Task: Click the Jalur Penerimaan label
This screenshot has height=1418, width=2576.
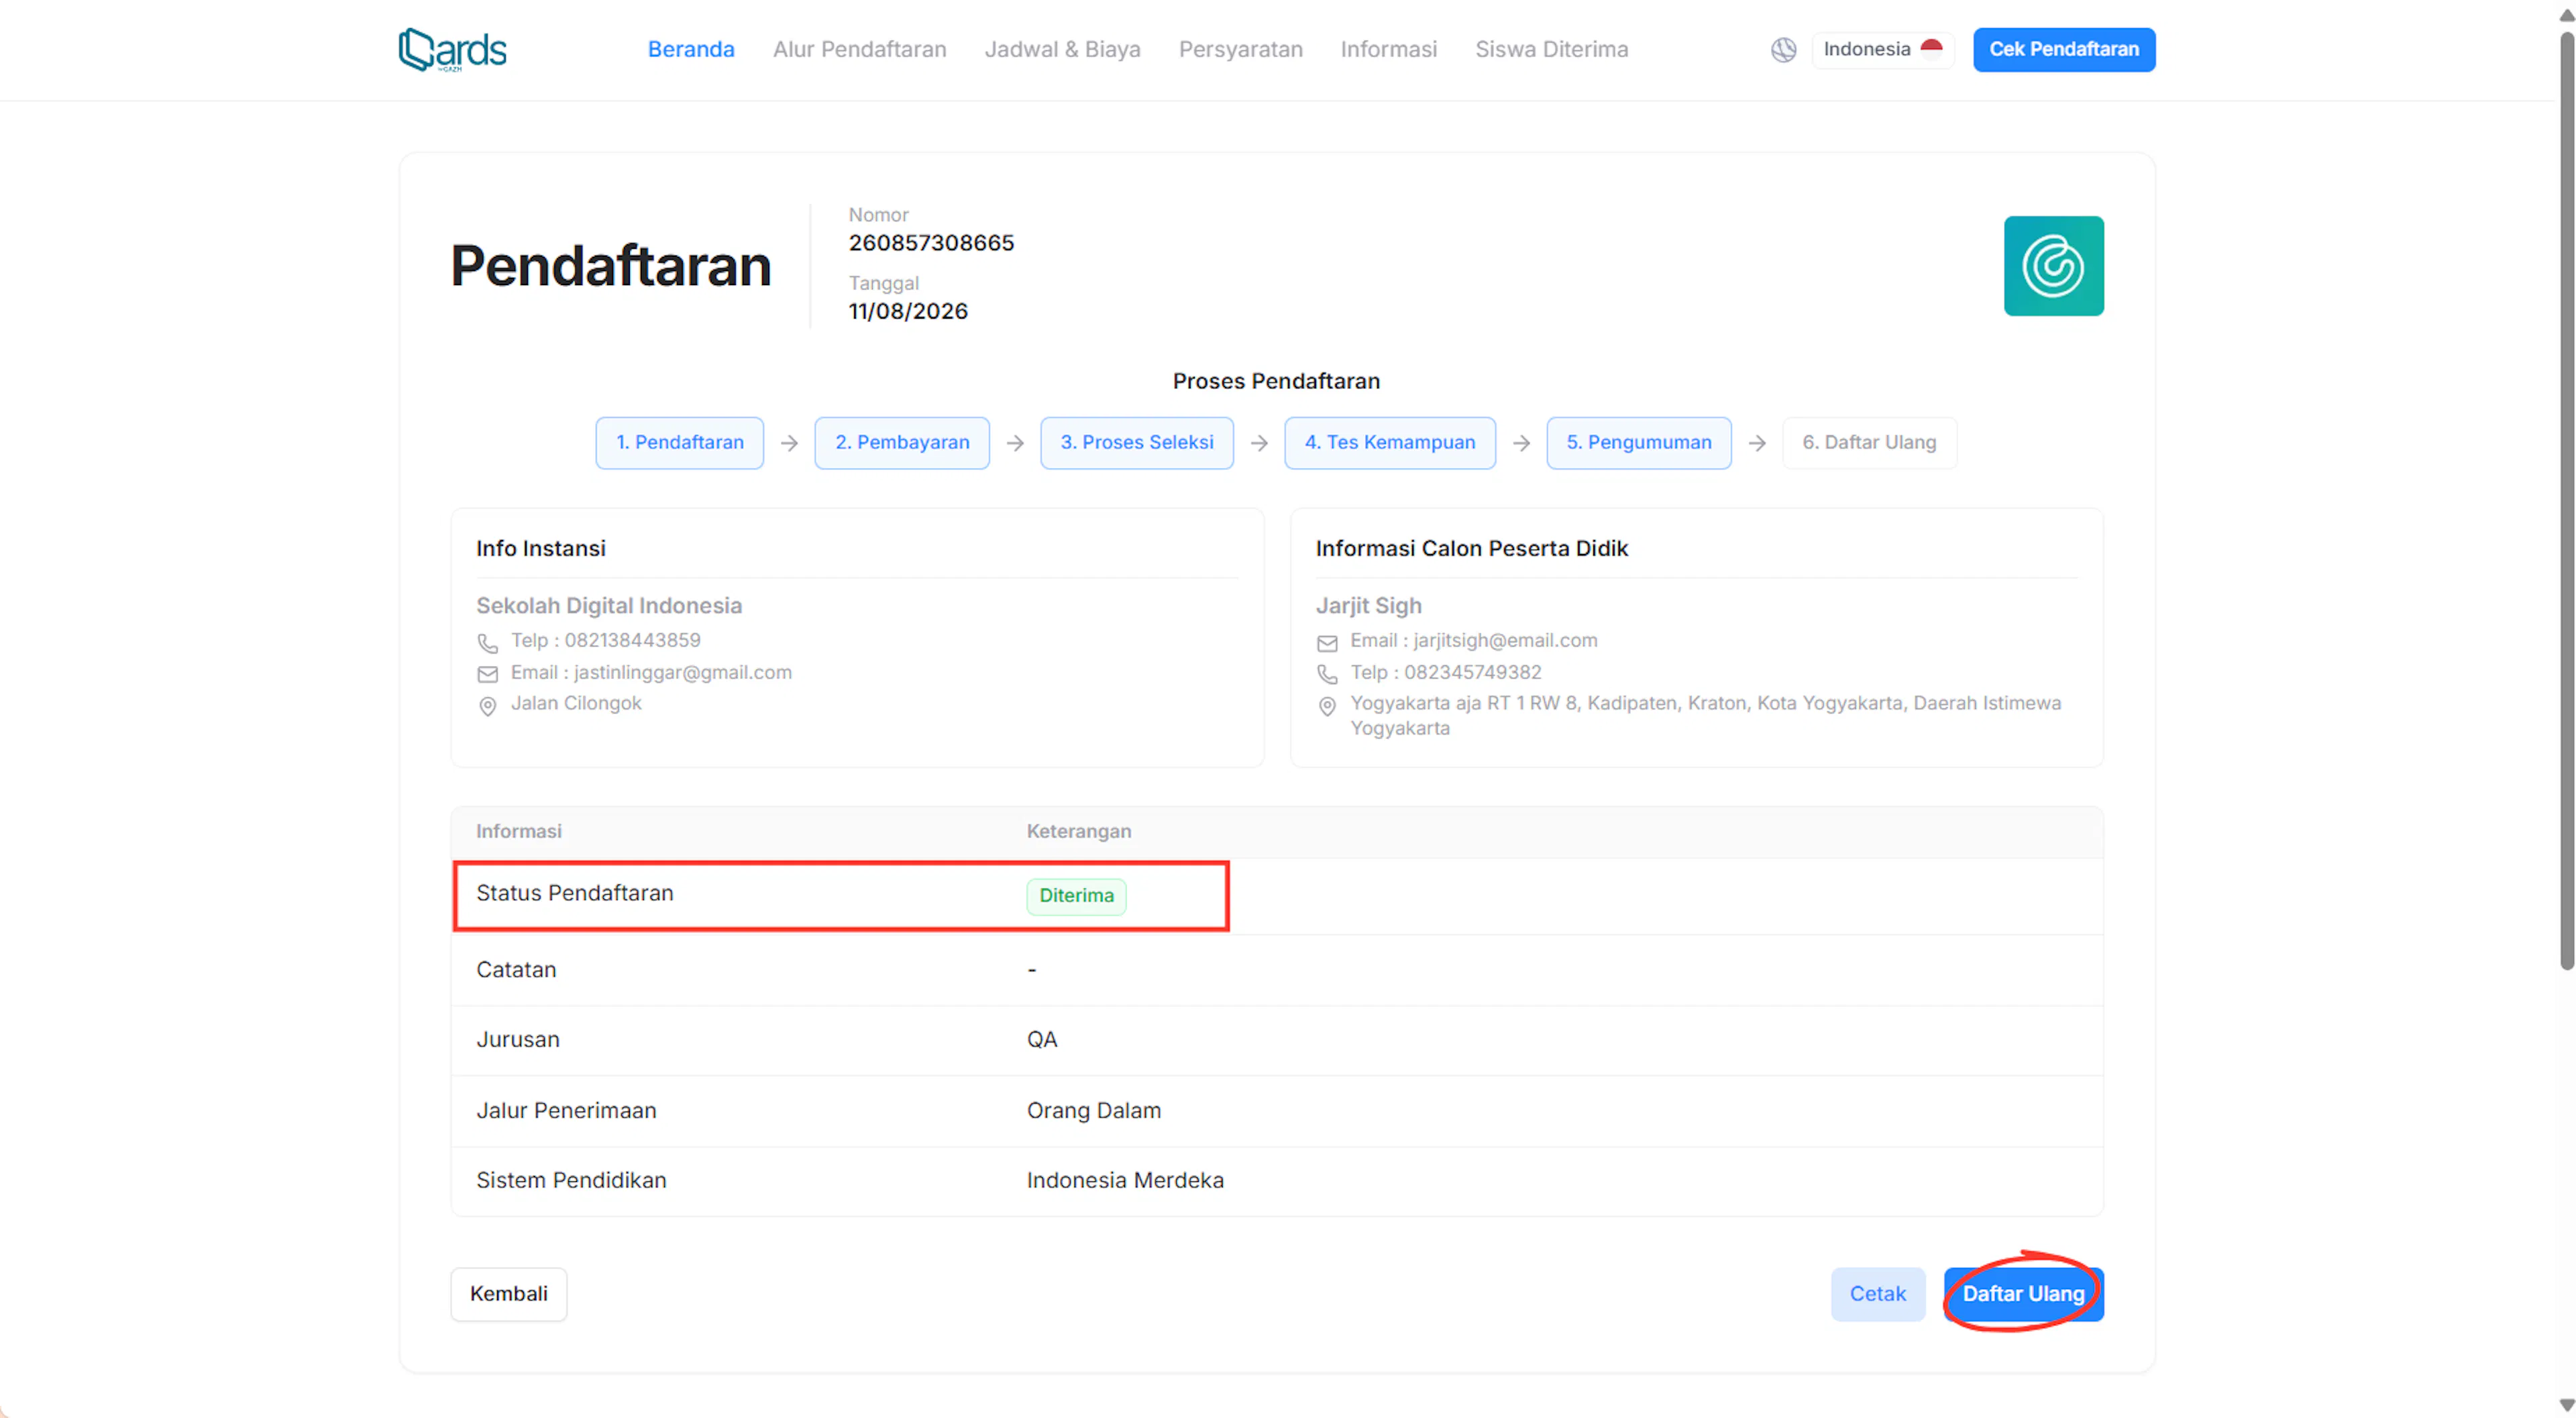Action: (x=566, y=1111)
